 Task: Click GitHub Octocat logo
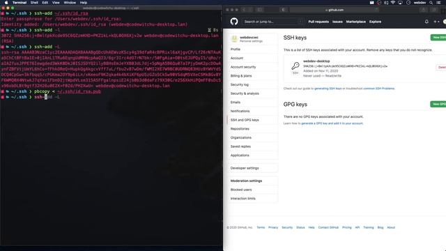[x=234, y=22]
